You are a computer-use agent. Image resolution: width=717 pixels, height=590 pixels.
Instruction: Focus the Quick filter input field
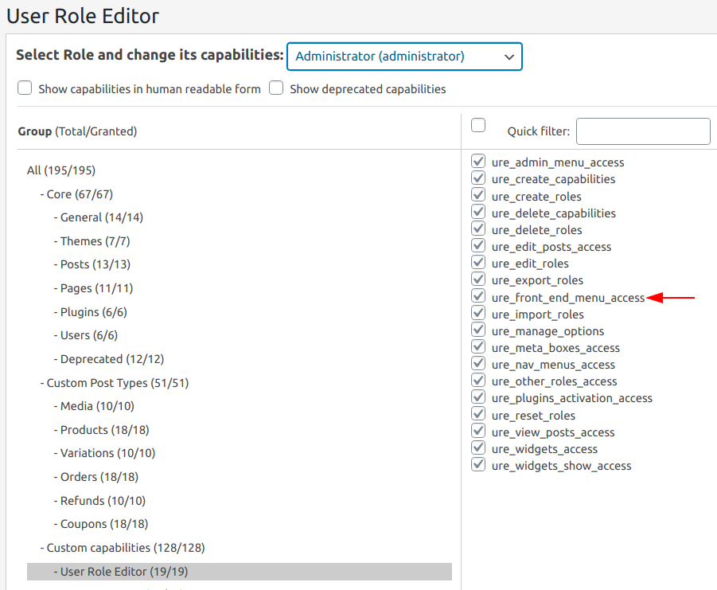point(643,131)
